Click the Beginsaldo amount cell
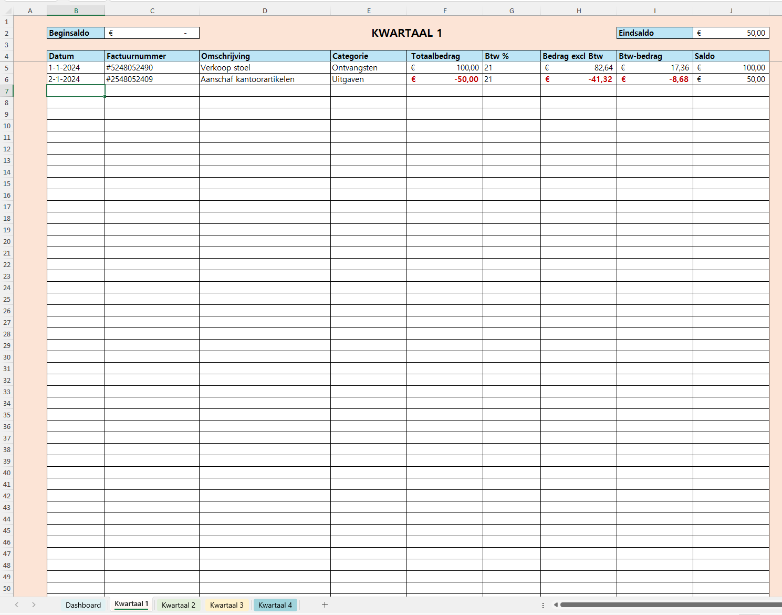 [152, 33]
